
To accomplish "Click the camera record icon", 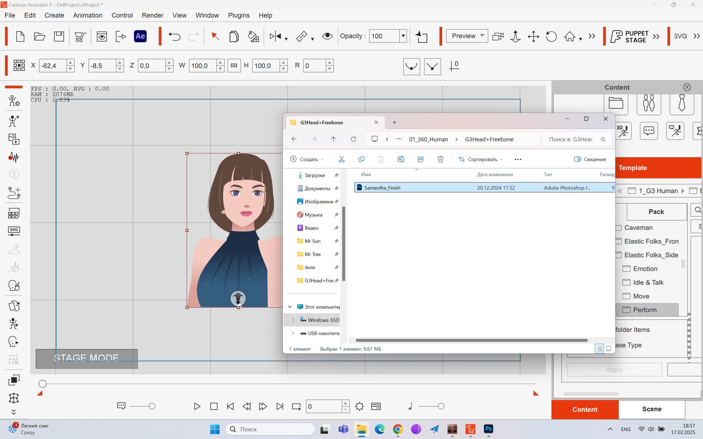I will tap(498, 36).
